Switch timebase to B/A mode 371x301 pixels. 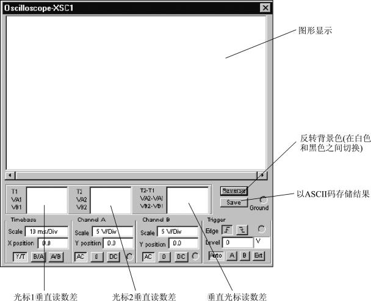click(38, 256)
